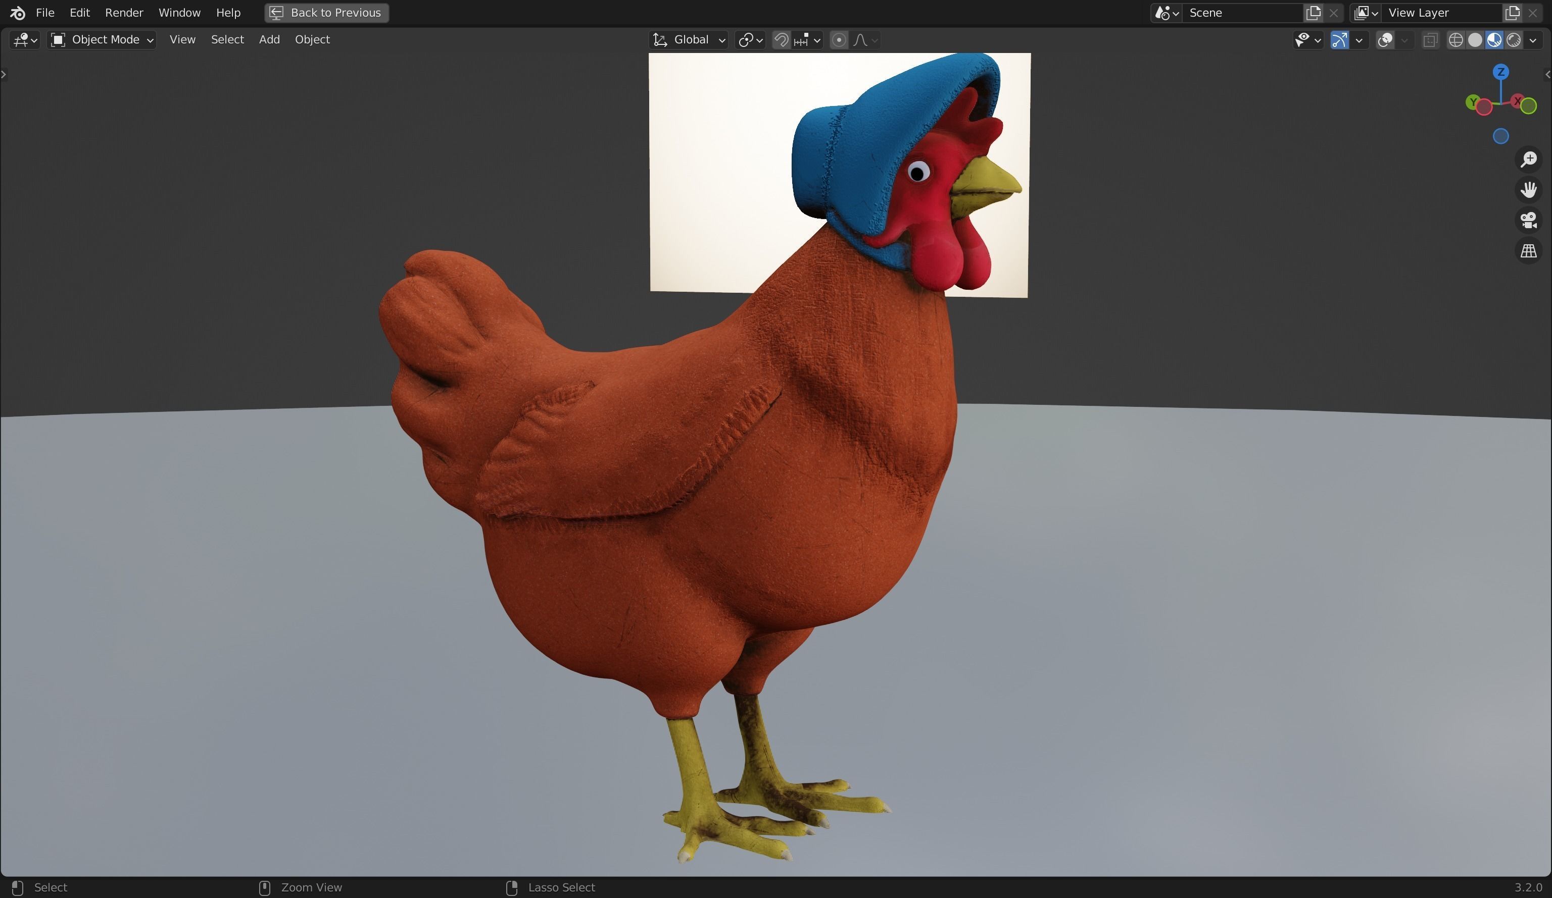Open the File menu
Image resolution: width=1552 pixels, height=898 pixels.
pyautogui.click(x=45, y=12)
